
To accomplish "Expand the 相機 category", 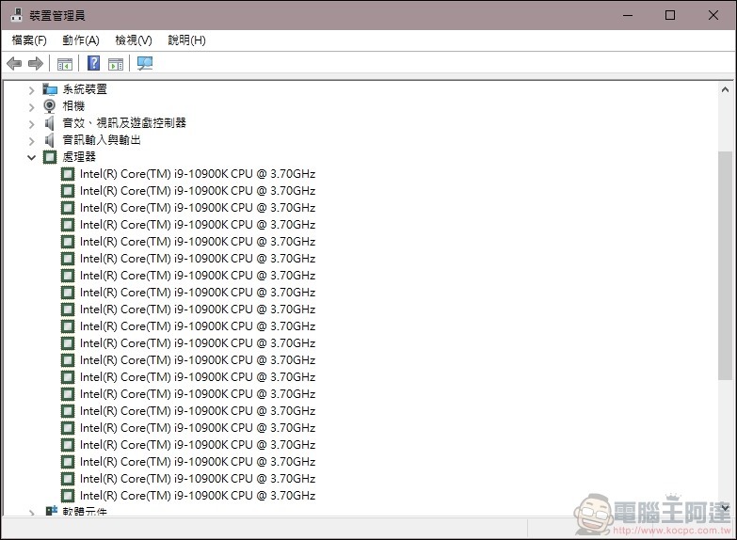I will tap(31, 107).
